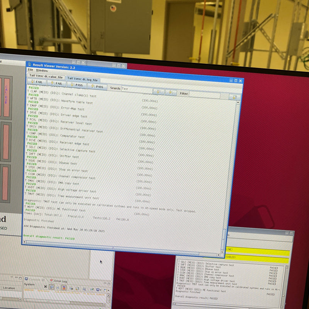Screen dimensions: 309x309
Task: Click the 'FW:190.8' value
Action: pos(122,219)
